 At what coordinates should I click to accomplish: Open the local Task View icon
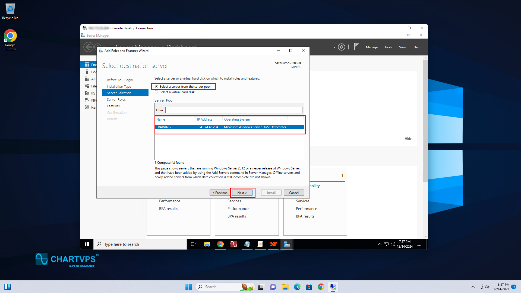click(261, 287)
